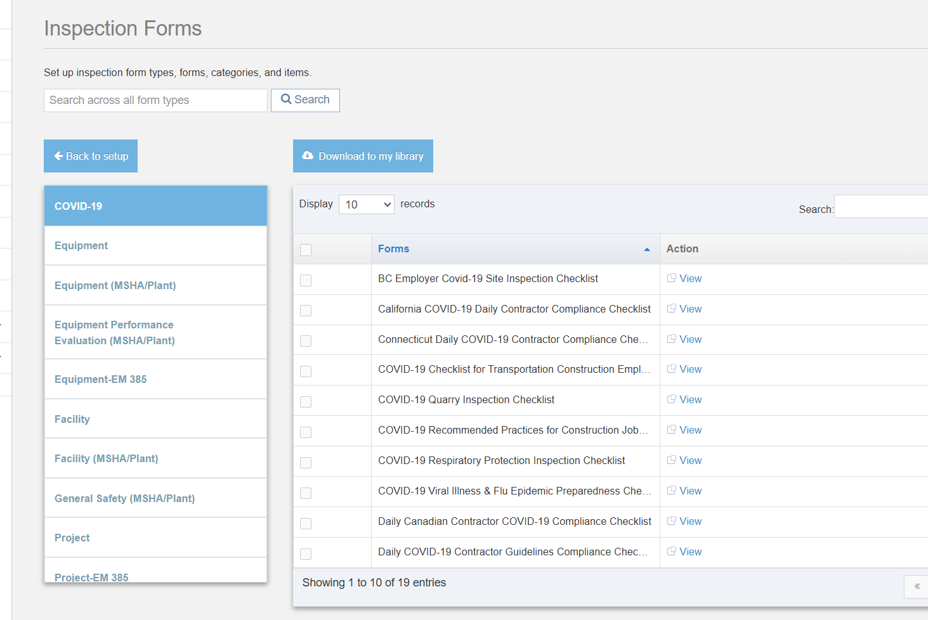
Task: Click "COVID-19 Respiratory Protection Inspection Checklist" form name
Action: coord(501,460)
